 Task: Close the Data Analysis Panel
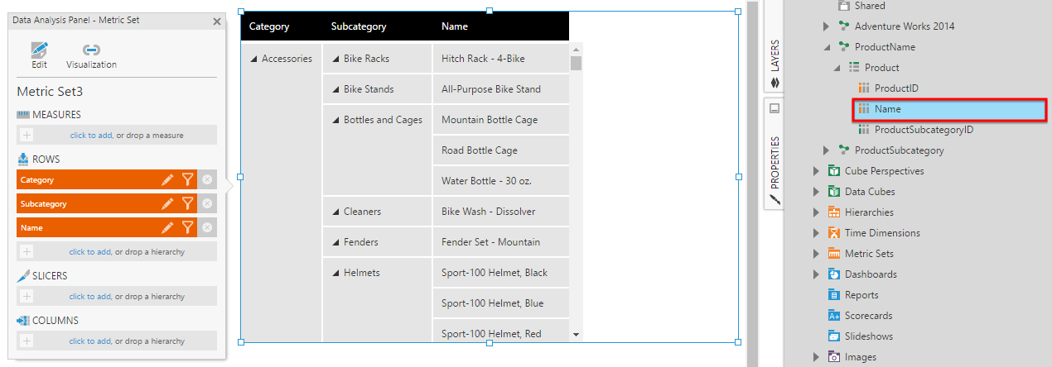pyautogui.click(x=217, y=22)
